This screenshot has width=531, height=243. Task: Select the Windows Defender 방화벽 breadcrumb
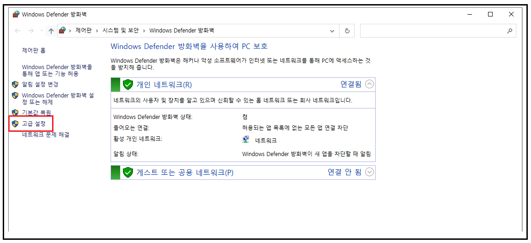[x=181, y=31]
